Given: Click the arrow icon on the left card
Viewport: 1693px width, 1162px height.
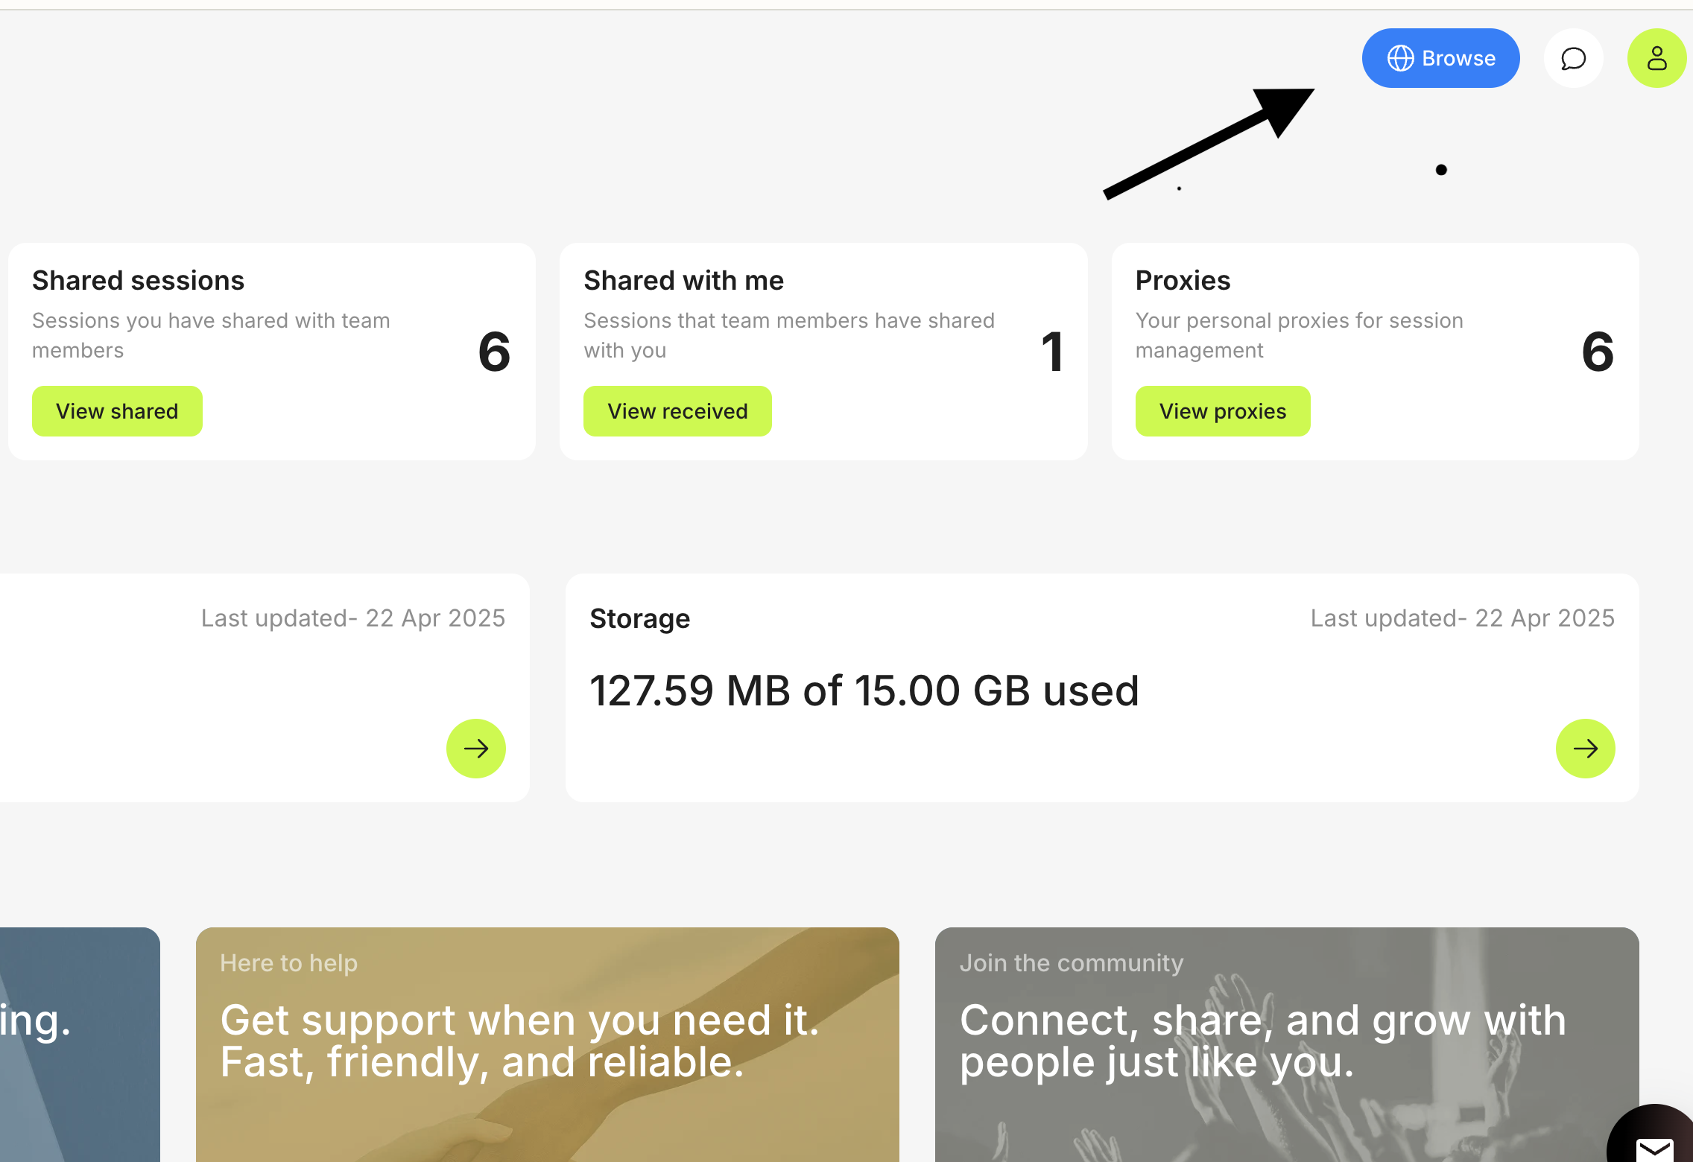Looking at the screenshot, I should [475, 748].
